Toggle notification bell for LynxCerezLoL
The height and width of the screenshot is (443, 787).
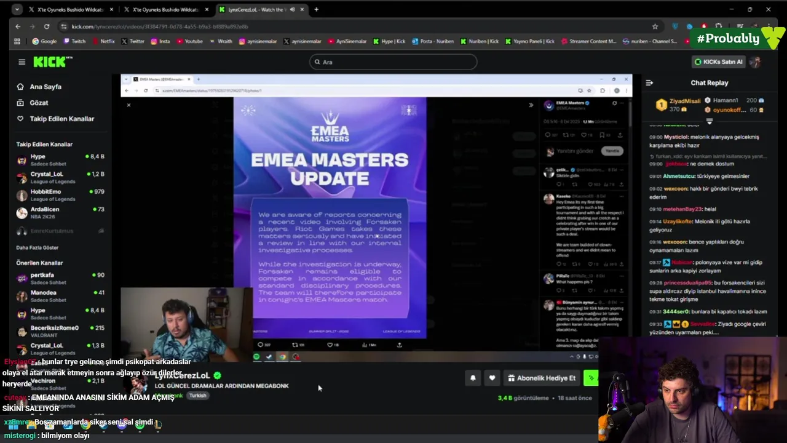(473, 378)
